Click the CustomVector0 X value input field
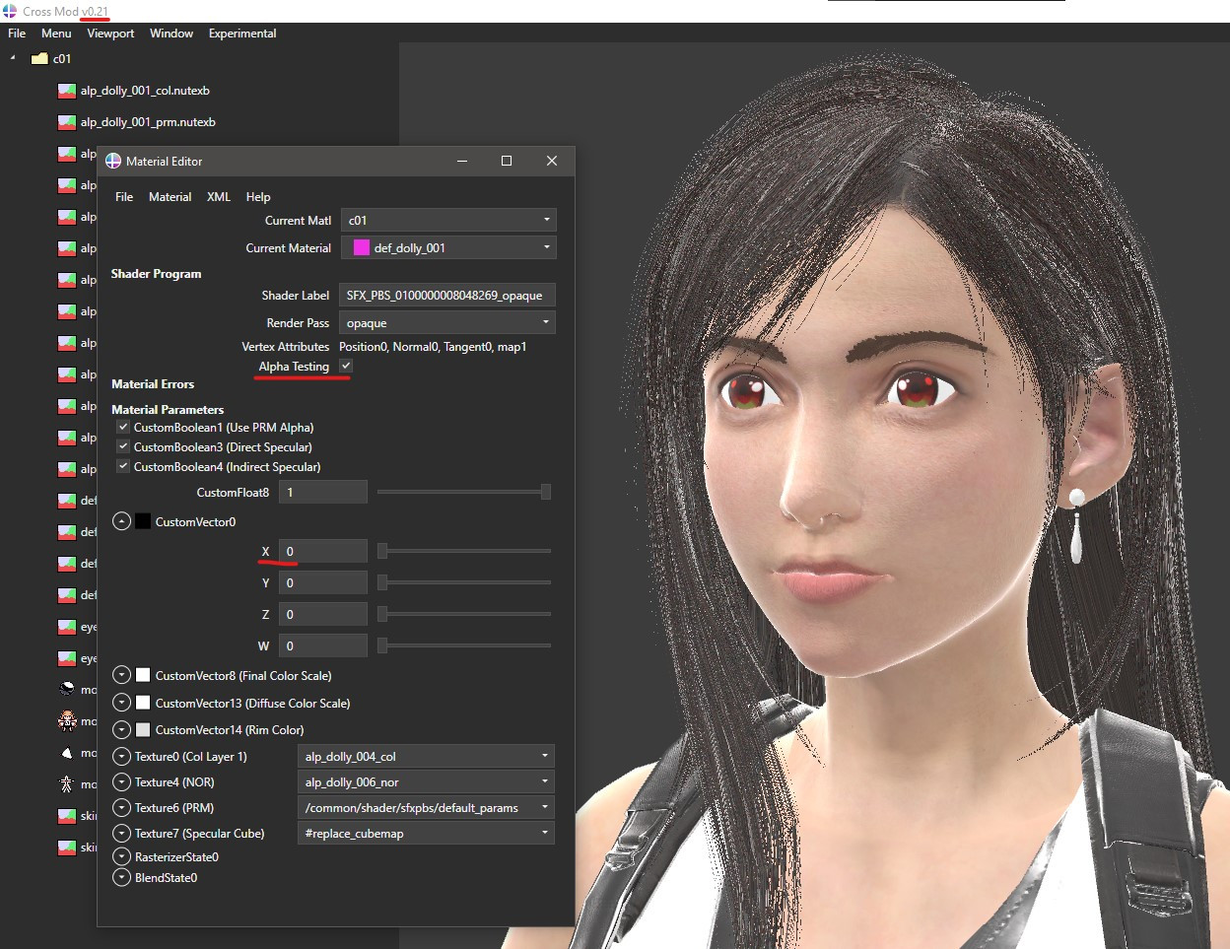The image size is (1230, 949). [x=322, y=551]
